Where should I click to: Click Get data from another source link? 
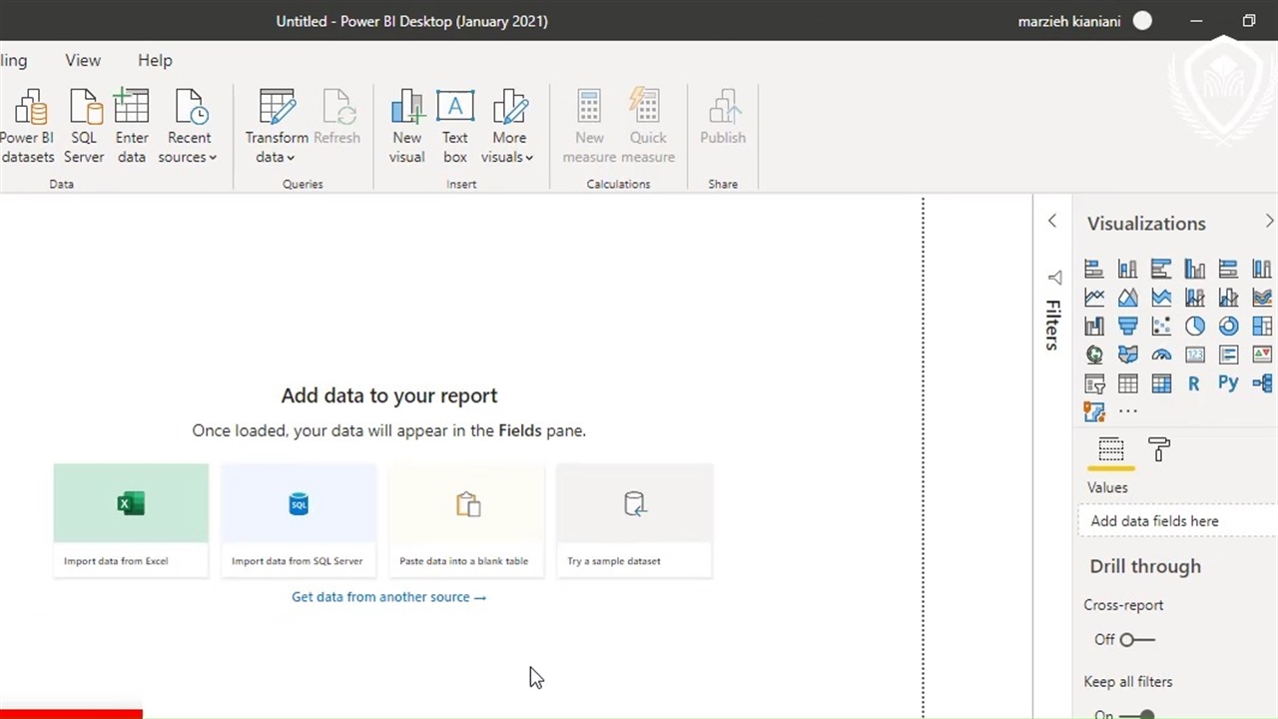pyautogui.click(x=388, y=597)
